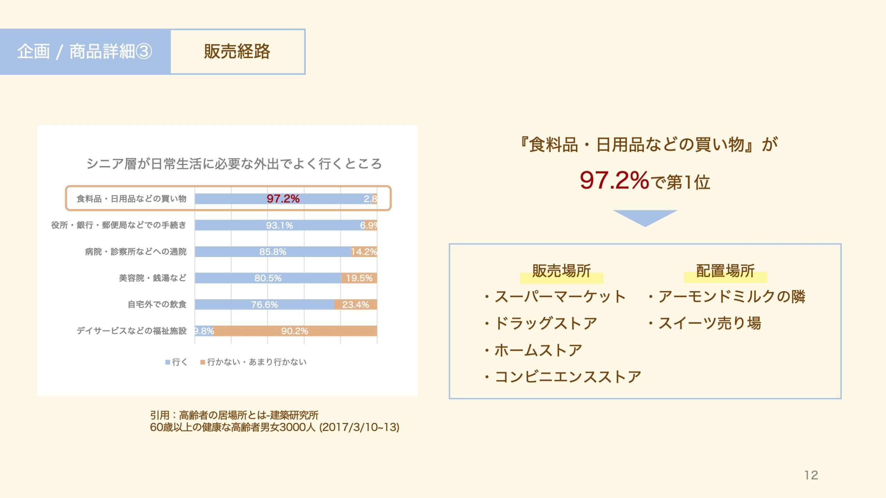Select the スーパーマーケット bullet item
Viewport: 886px width, 498px height.
(555, 297)
